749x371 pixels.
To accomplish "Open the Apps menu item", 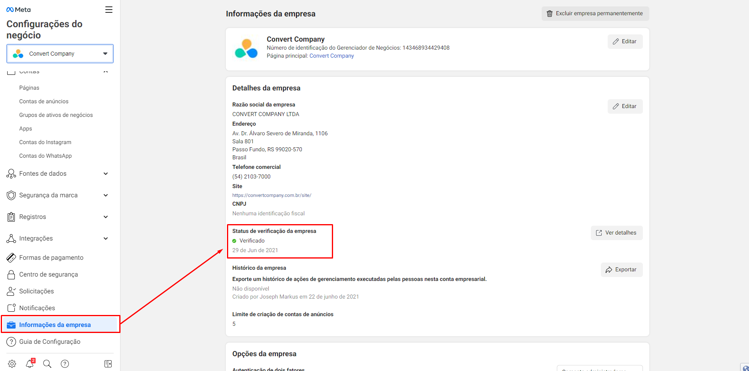I will click(26, 128).
